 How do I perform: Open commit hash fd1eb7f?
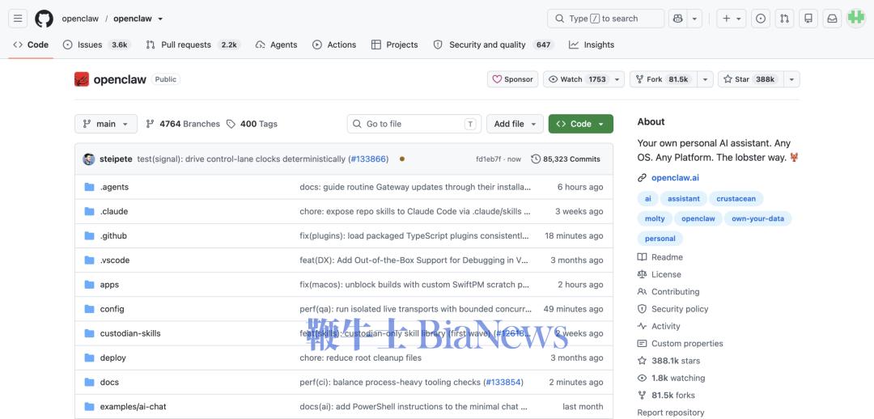point(488,159)
